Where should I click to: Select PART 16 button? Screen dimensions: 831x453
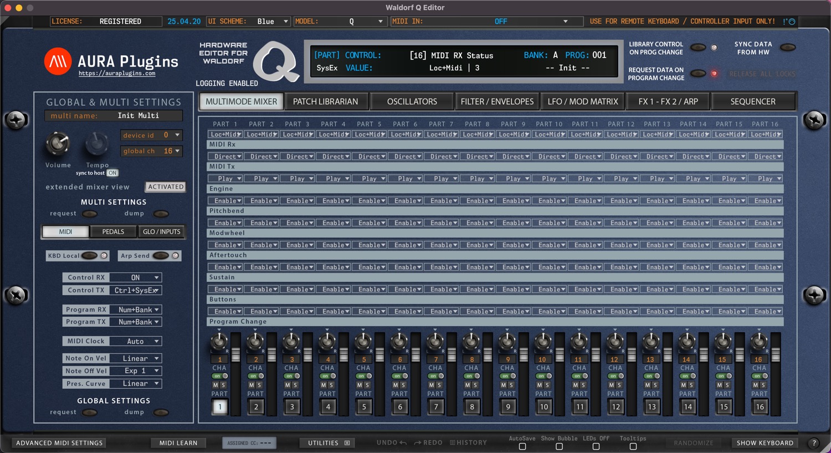pos(760,406)
